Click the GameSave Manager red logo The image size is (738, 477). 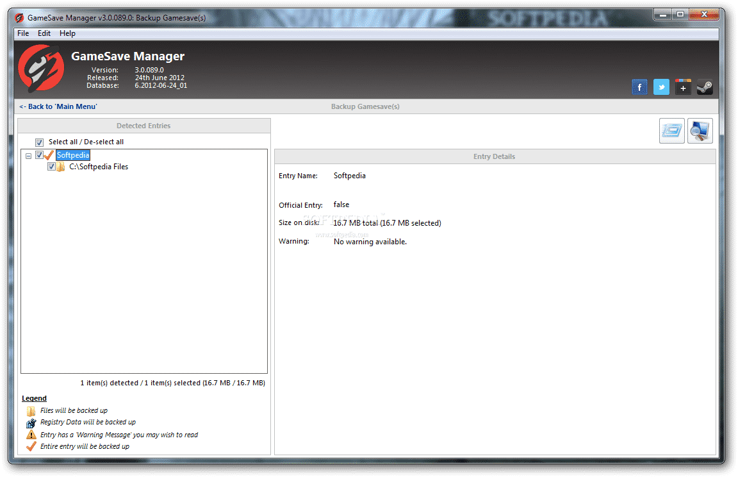(x=41, y=67)
